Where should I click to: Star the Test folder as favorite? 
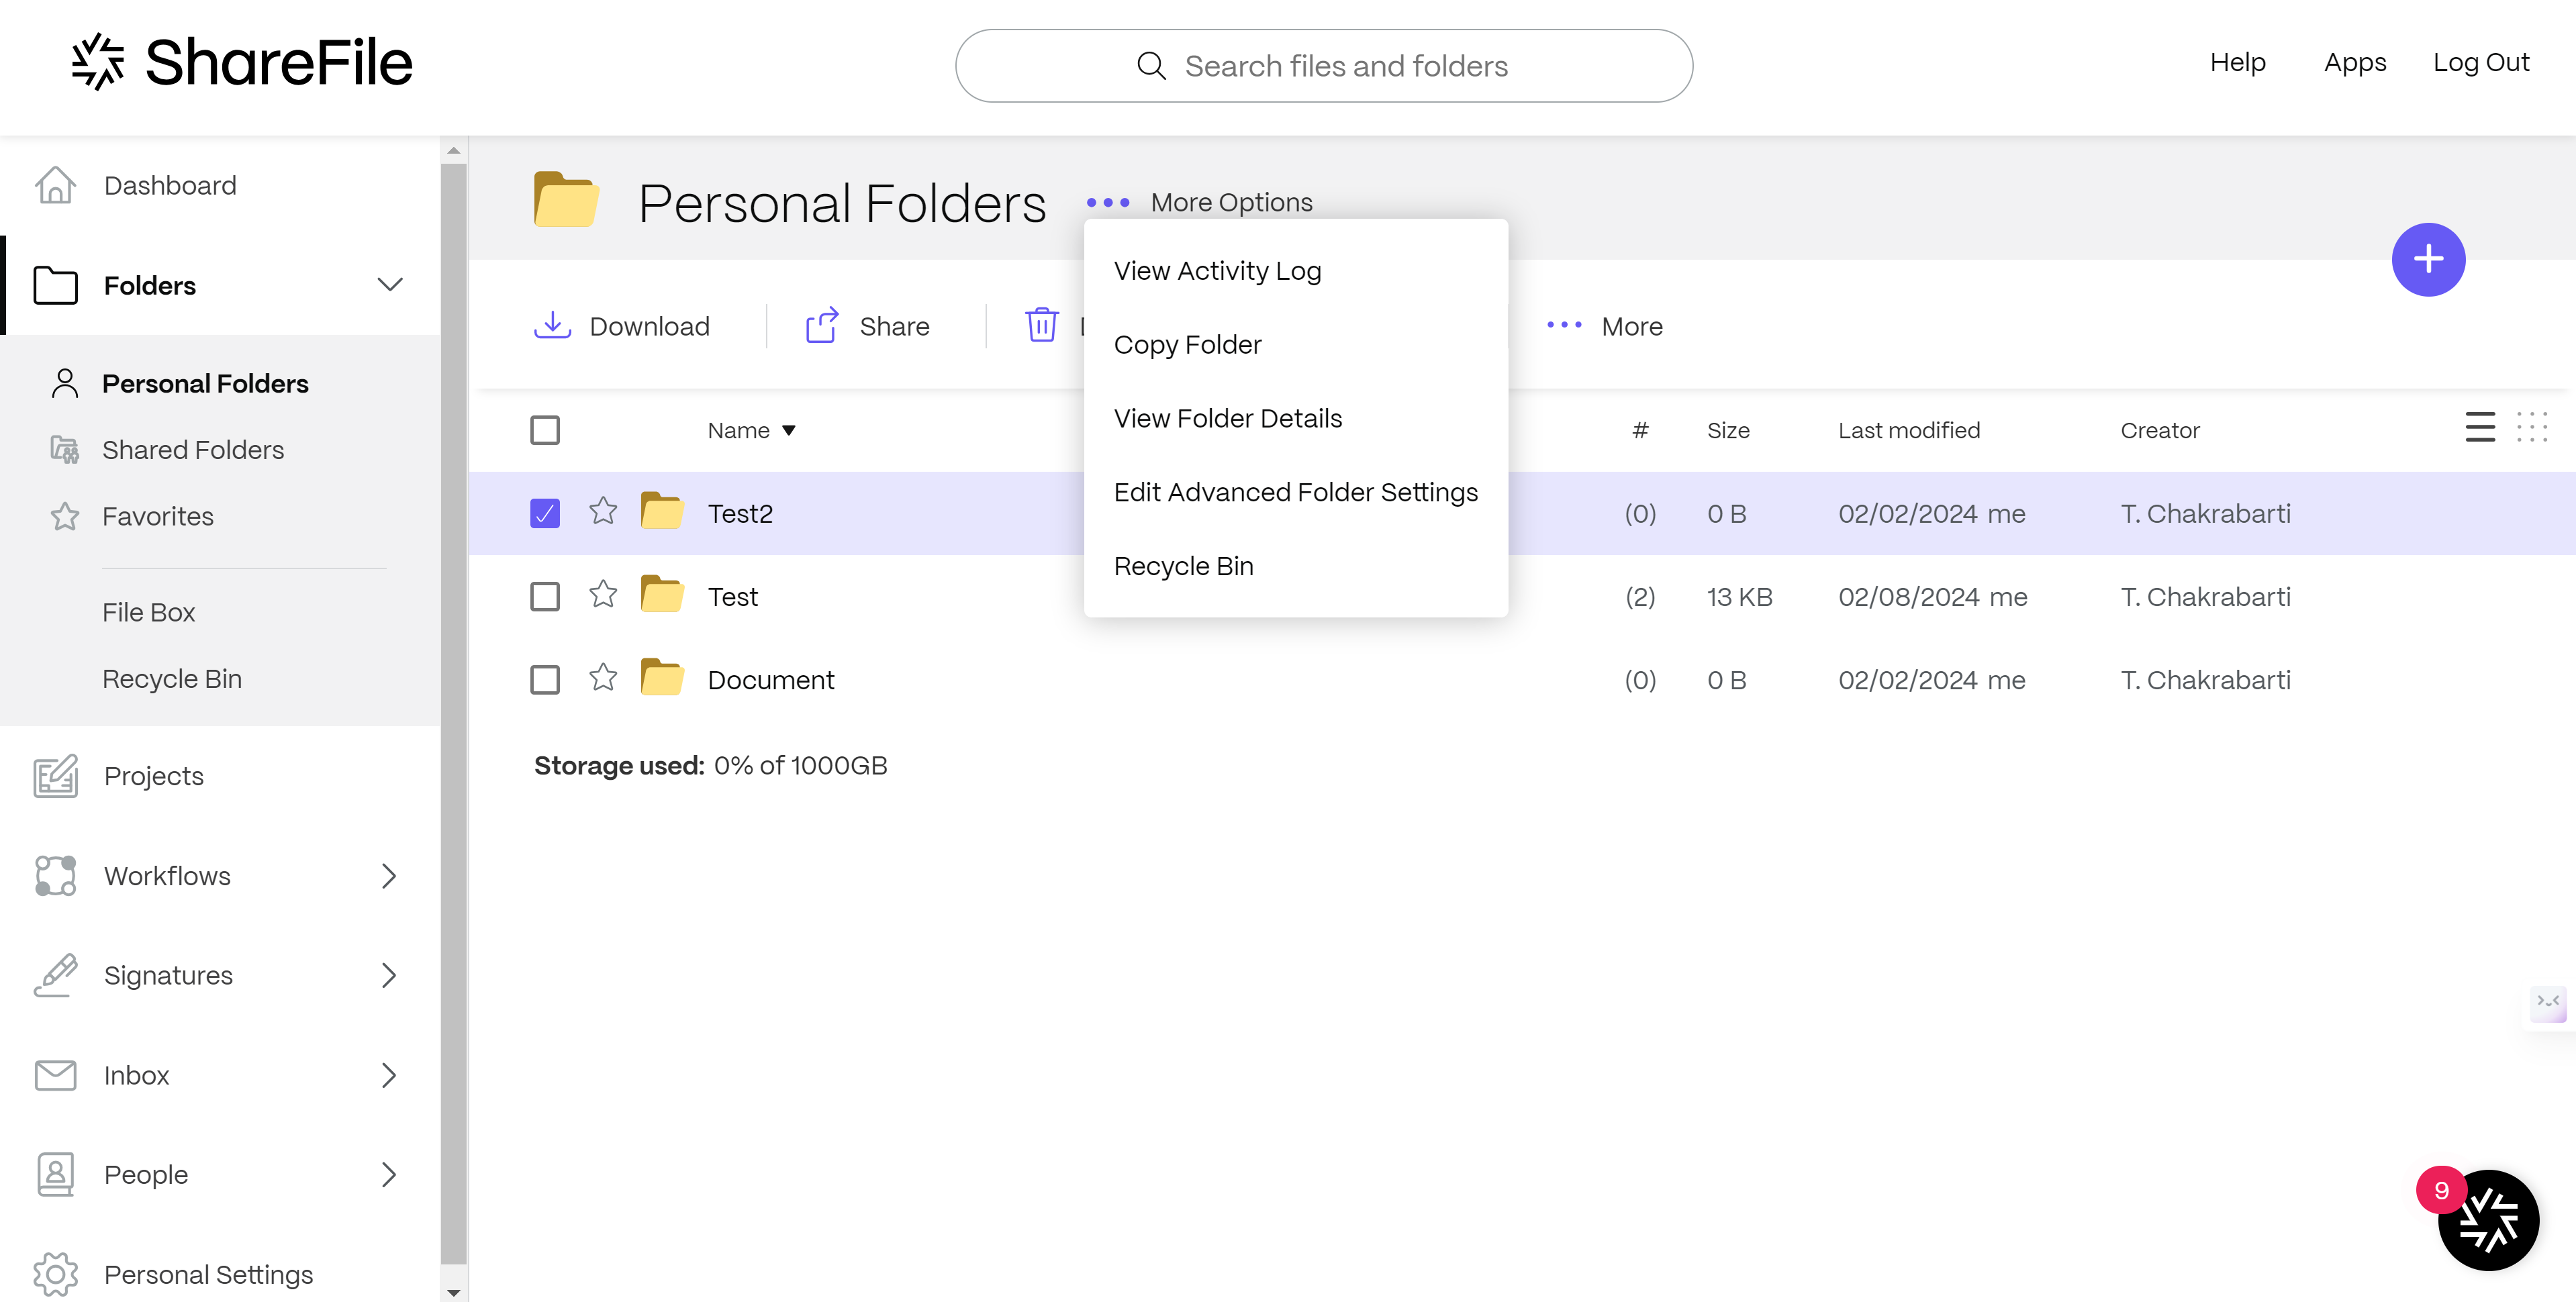click(603, 595)
